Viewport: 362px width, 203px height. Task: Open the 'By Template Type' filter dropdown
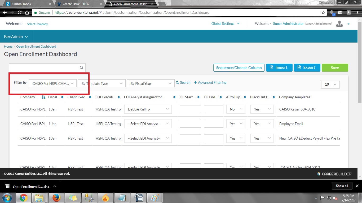101,83
